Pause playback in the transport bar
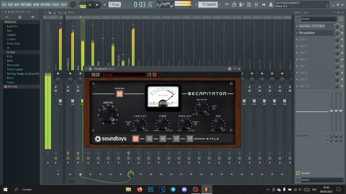 tap(90, 5)
